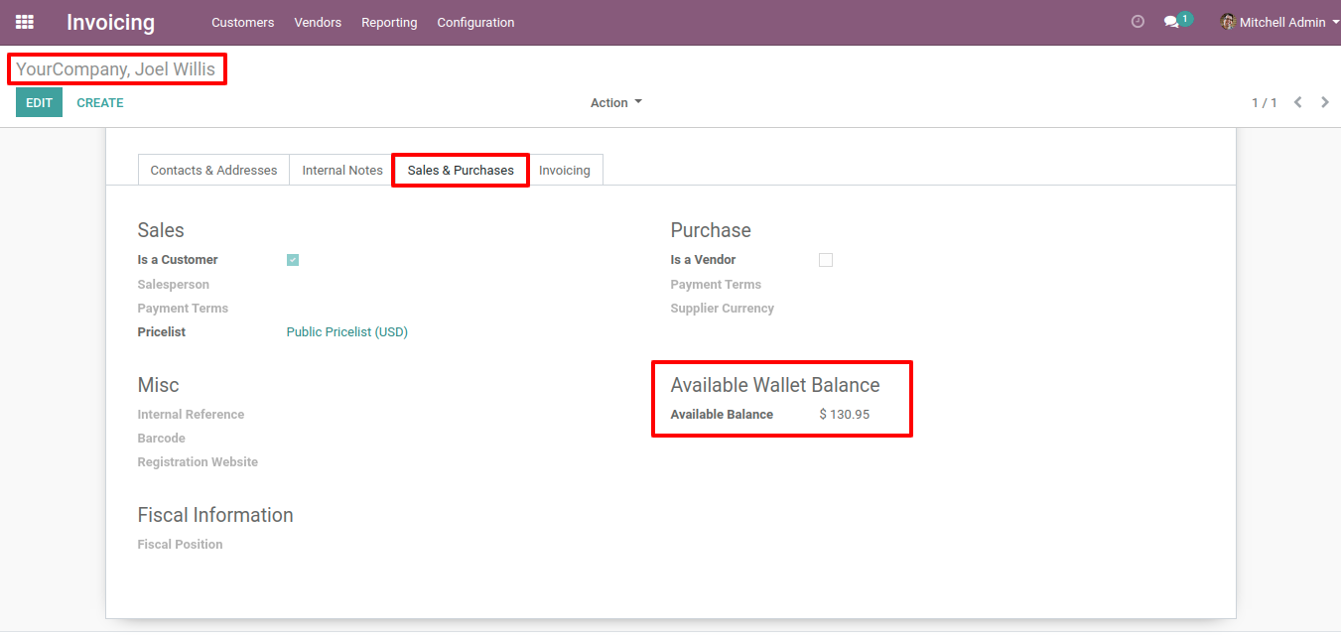This screenshot has width=1341, height=635.
Task: Expand the Action dropdown
Action: click(x=615, y=103)
